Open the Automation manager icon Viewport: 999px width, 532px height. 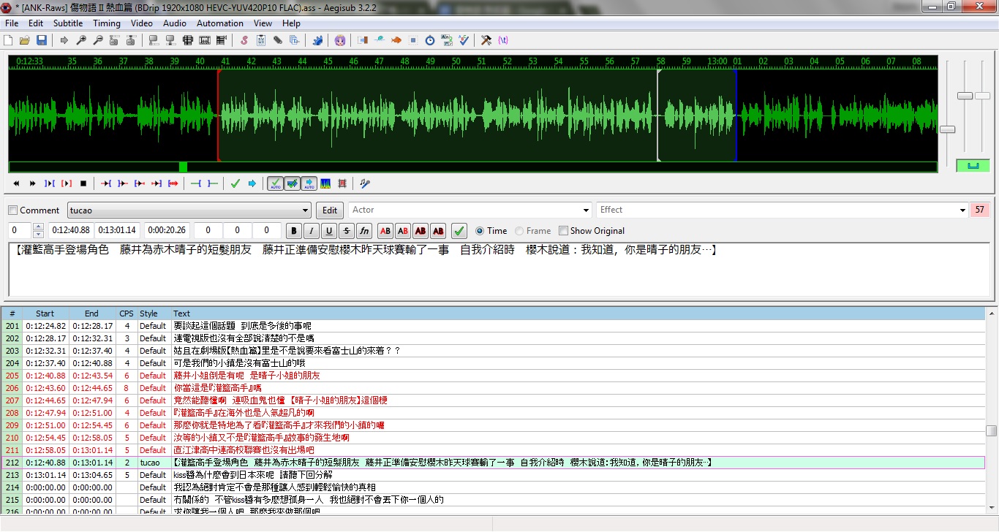click(318, 40)
